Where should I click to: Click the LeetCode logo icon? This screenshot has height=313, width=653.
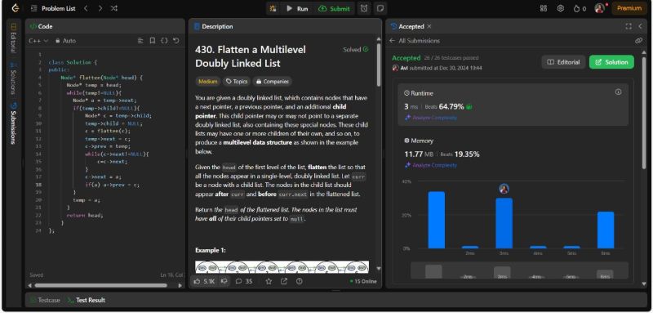(15, 8)
